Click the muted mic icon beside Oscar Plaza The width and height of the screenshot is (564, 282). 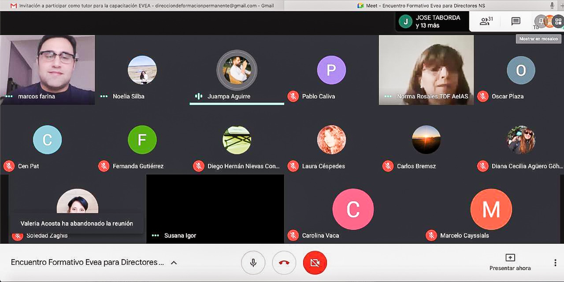click(x=483, y=96)
